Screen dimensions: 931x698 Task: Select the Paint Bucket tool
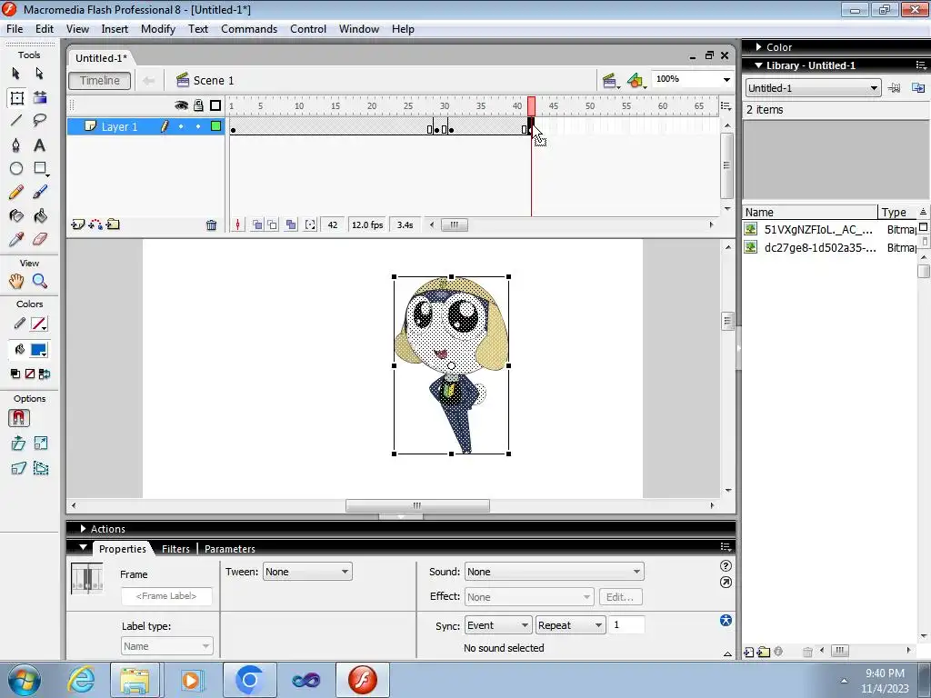click(40, 216)
